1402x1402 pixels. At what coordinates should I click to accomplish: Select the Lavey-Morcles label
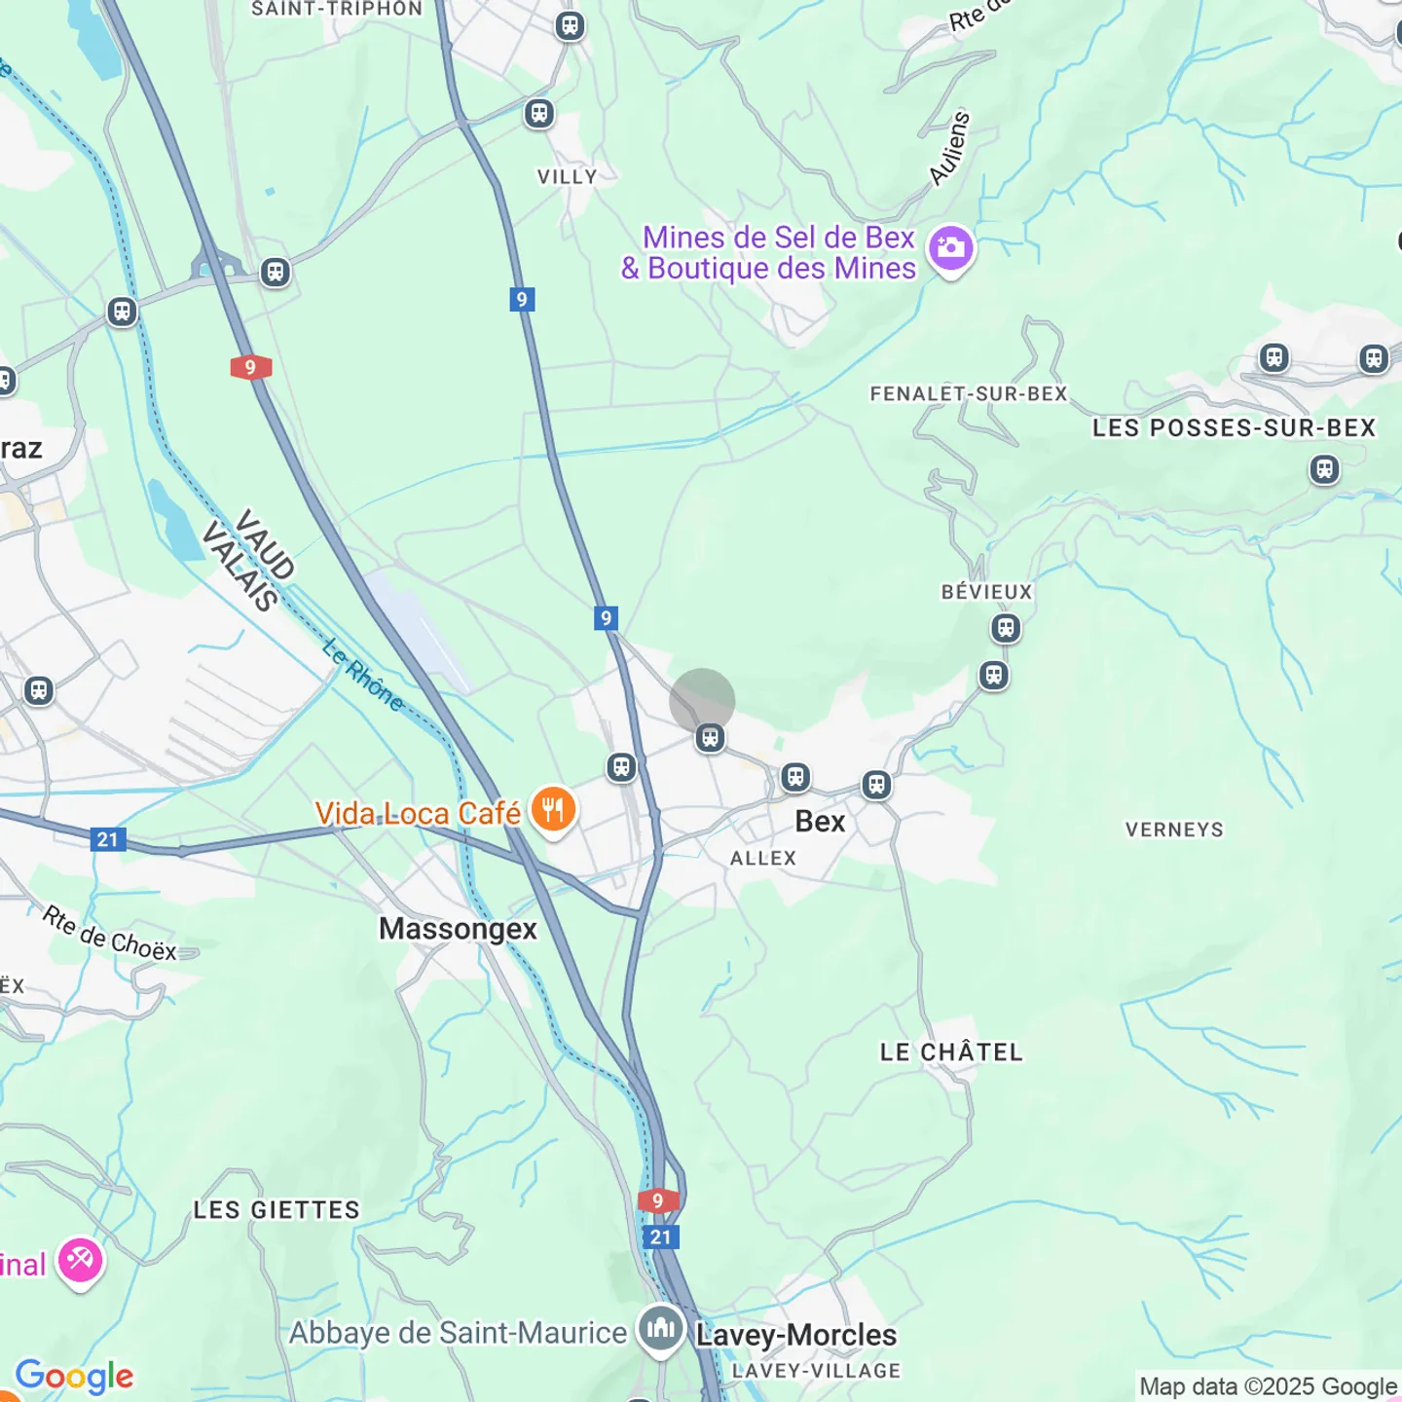click(x=796, y=1335)
